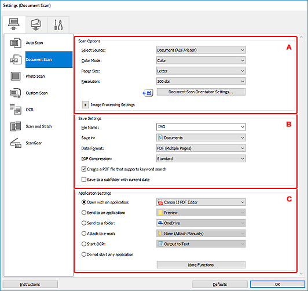This screenshot has height=291, width=308.
Task: Select Document Scan in the list
Action: (49, 59)
